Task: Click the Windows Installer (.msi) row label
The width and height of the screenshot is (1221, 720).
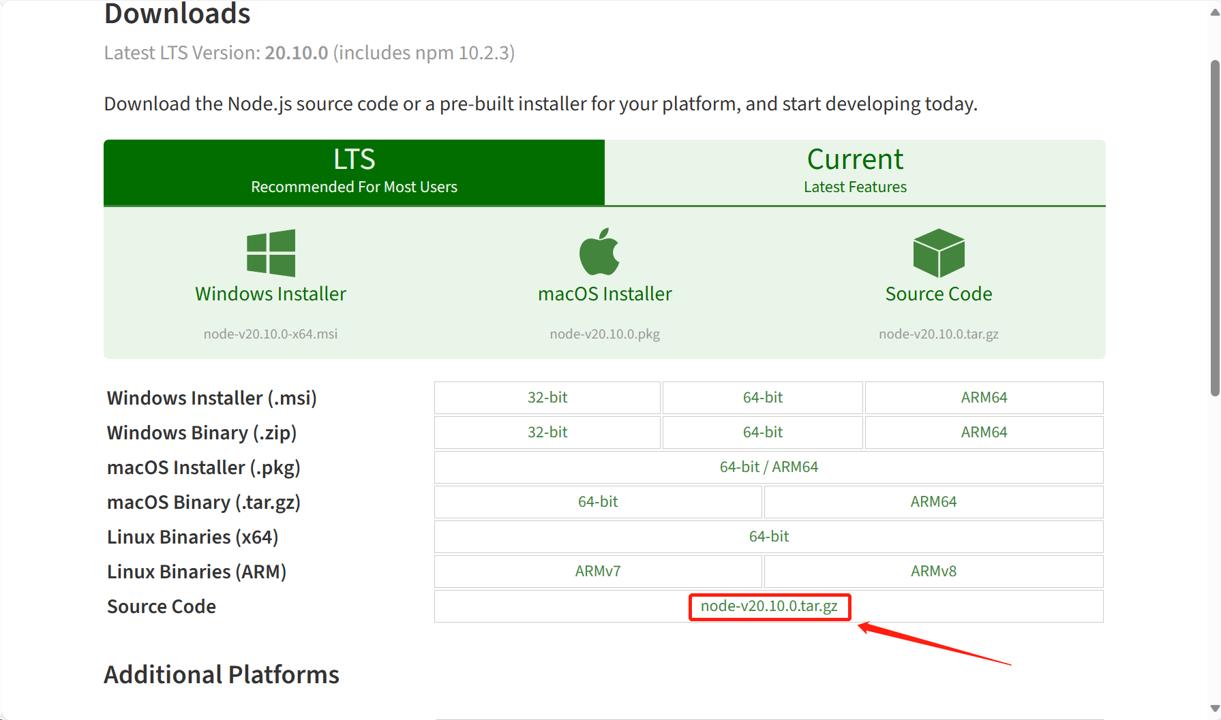Action: tap(212, 398)
